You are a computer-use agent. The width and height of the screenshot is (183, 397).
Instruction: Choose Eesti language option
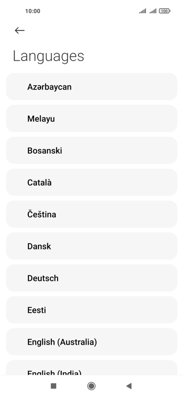pyautogui.click(x=91, y=310)
